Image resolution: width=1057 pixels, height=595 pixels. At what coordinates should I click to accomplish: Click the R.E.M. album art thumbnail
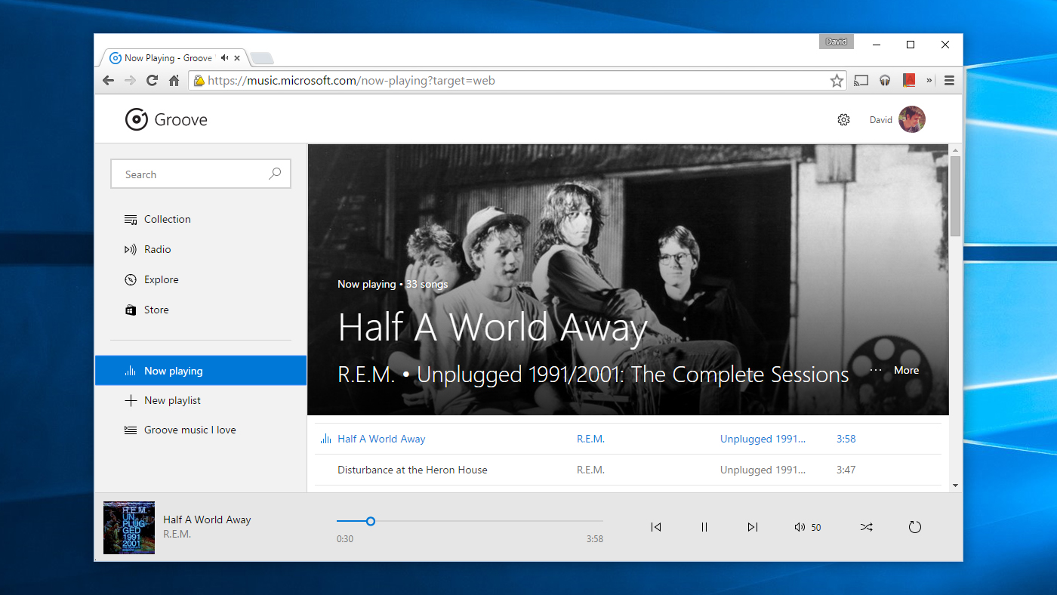pyautogui.click(x=129, y=528)
